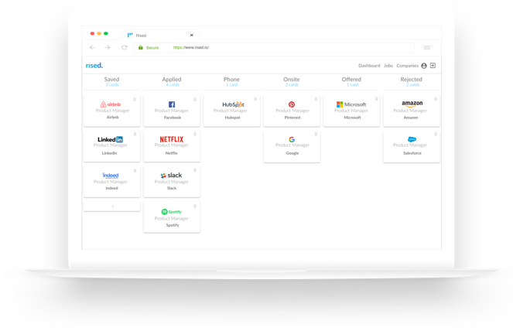The height and width of the screenshot is (331, 513).
Task: Go to Jobs in the navigation
Action: pyautogui.click(x=388, y=66)
